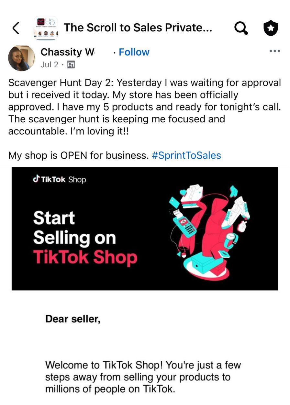View Chassity W's profile picture
This screenshot has height=405, width=290.
[x=21, y=58]
